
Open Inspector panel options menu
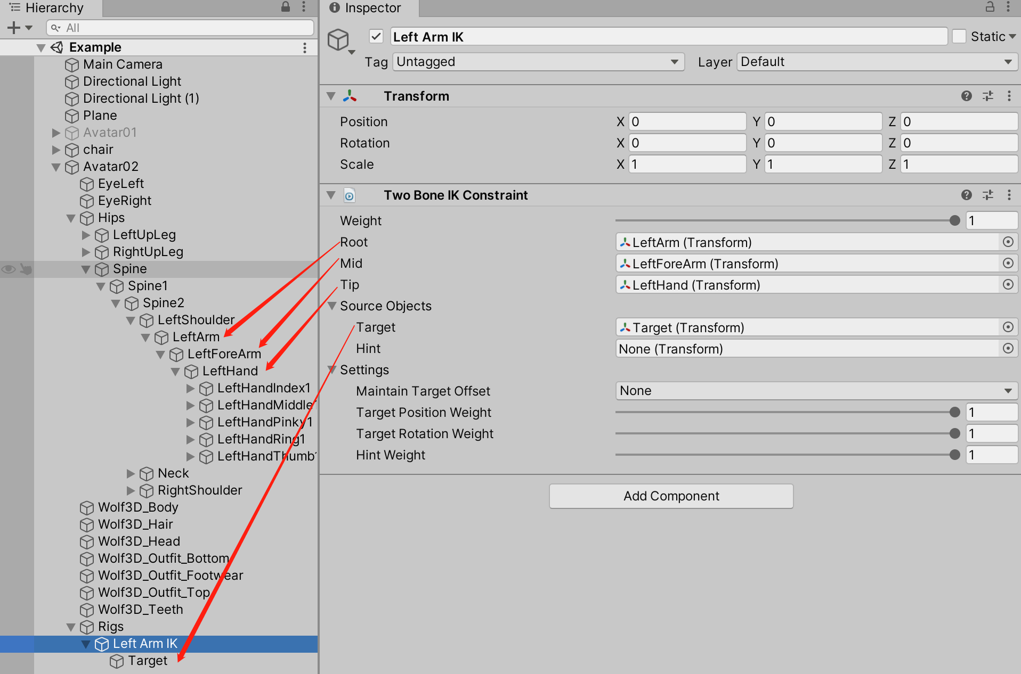click(x=1008, y=7)
